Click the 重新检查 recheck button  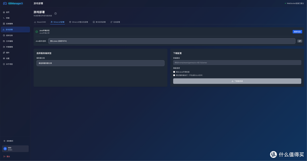pos(297,32)
